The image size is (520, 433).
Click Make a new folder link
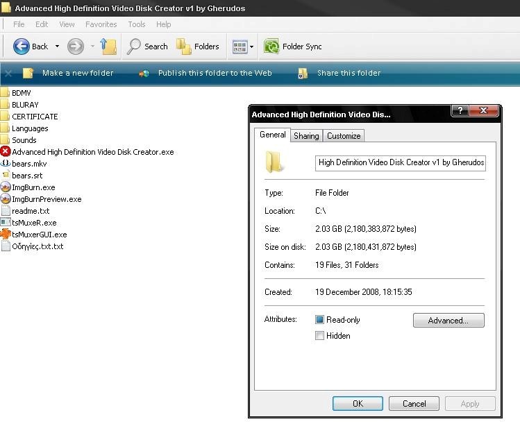click(78, 73)
